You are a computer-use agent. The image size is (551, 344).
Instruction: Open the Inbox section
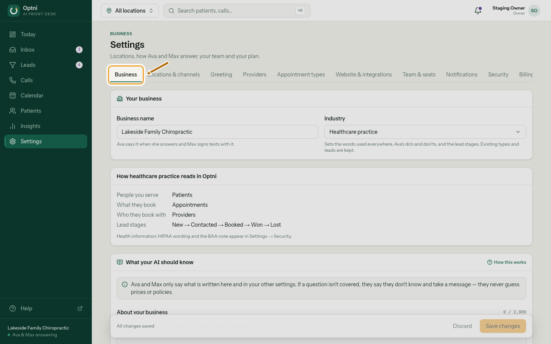[46, 50]
